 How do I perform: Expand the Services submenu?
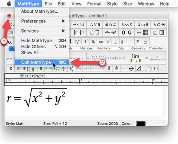[42, 31]
